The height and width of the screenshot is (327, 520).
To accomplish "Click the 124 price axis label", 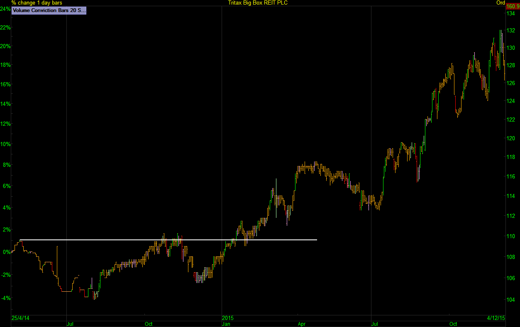I will pyautogui.click(x=510, y=101).
